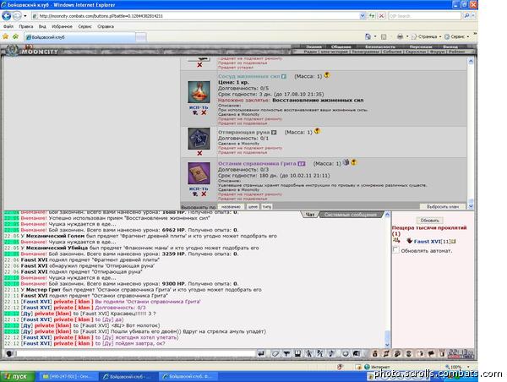Delete the Отпирающая руна with red X
The image size is (507, 382).
pos(199,153)
